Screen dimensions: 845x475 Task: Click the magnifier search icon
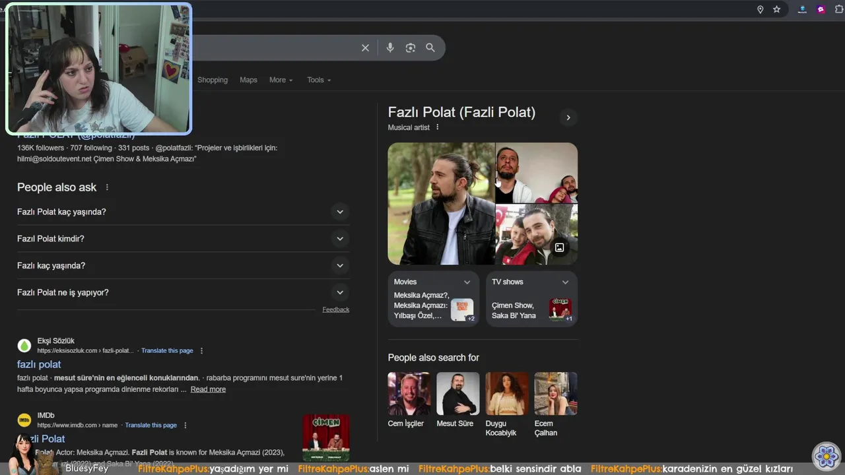(x=430, y=47)
